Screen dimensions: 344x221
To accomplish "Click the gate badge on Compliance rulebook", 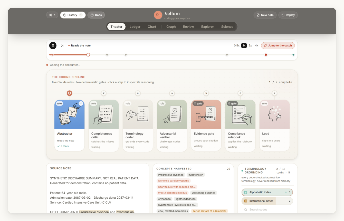I will [232, 103].
